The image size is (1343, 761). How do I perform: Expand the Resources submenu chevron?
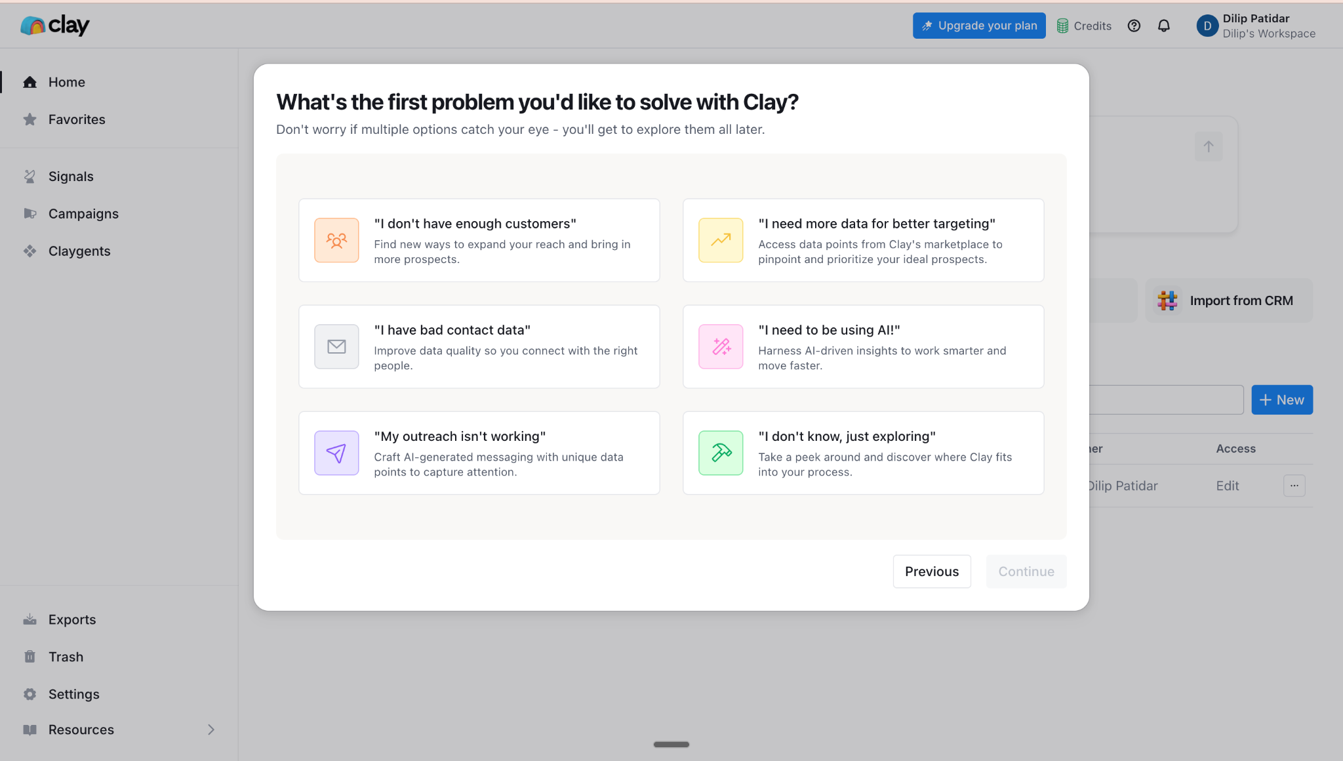tap(211, 730)
